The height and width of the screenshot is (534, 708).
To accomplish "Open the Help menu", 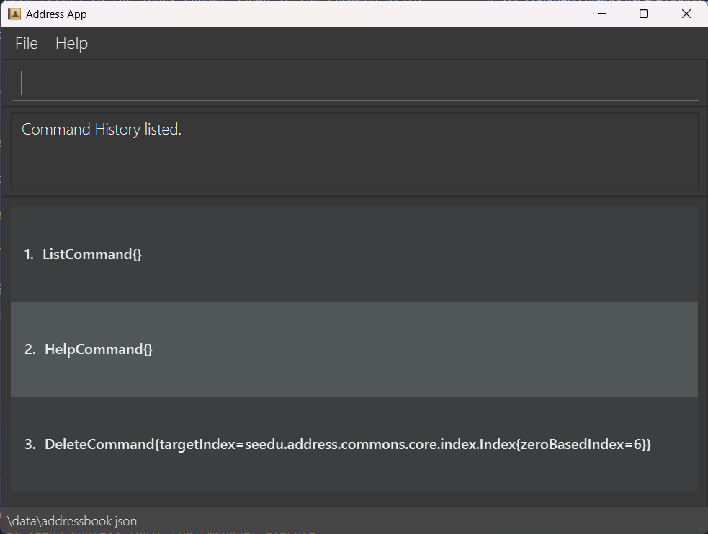I will 71,44.
